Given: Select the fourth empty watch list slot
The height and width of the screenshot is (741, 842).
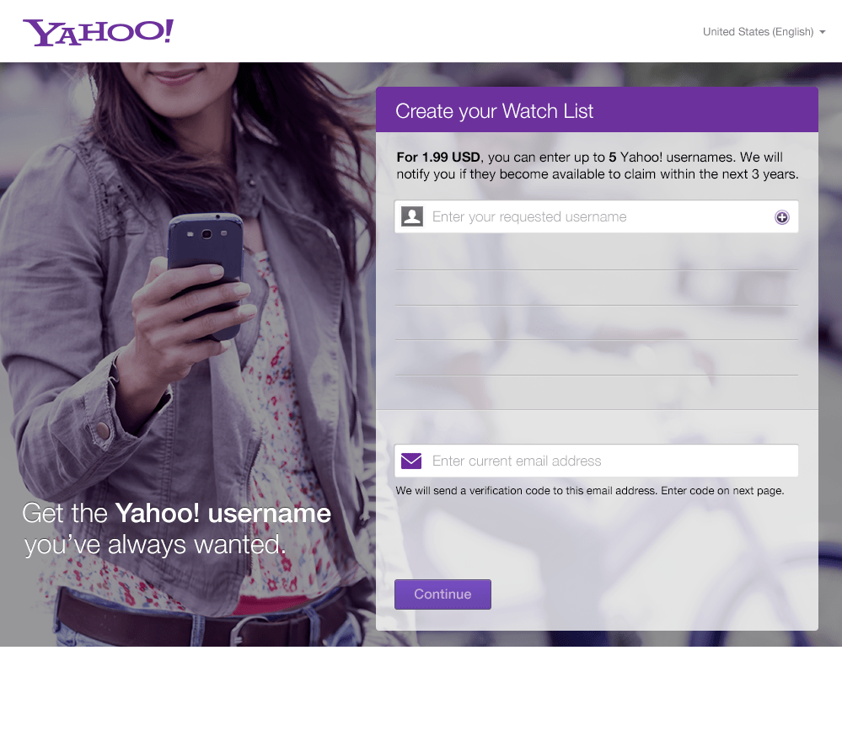Looking at the screenshot, I should (596, 357).
